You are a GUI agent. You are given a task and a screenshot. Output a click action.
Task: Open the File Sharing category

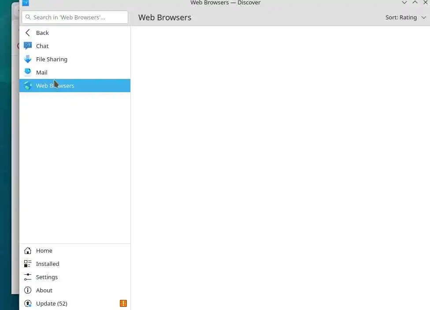(74, 59)
